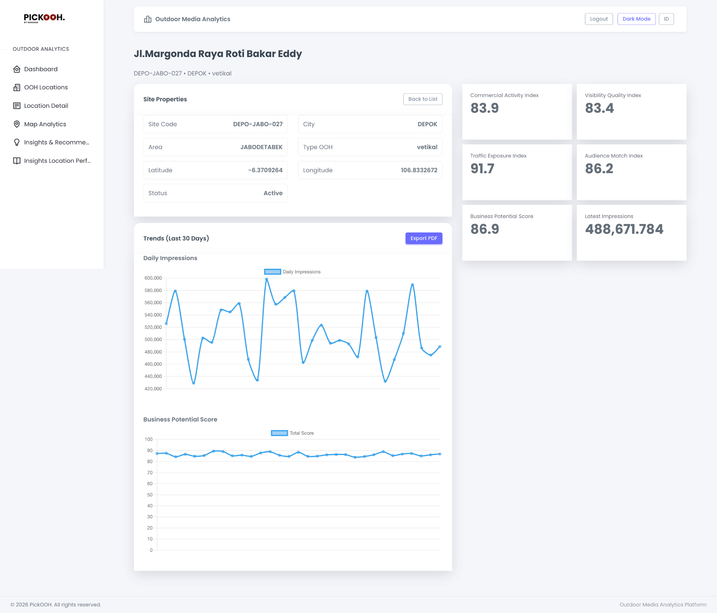Click the highest peak in Daily Impressions chart

[x=266, y=279]
